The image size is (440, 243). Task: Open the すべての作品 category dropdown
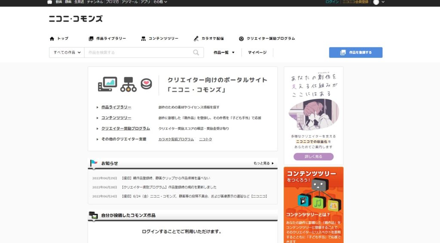pyautogui.click(x=67, y=52)
